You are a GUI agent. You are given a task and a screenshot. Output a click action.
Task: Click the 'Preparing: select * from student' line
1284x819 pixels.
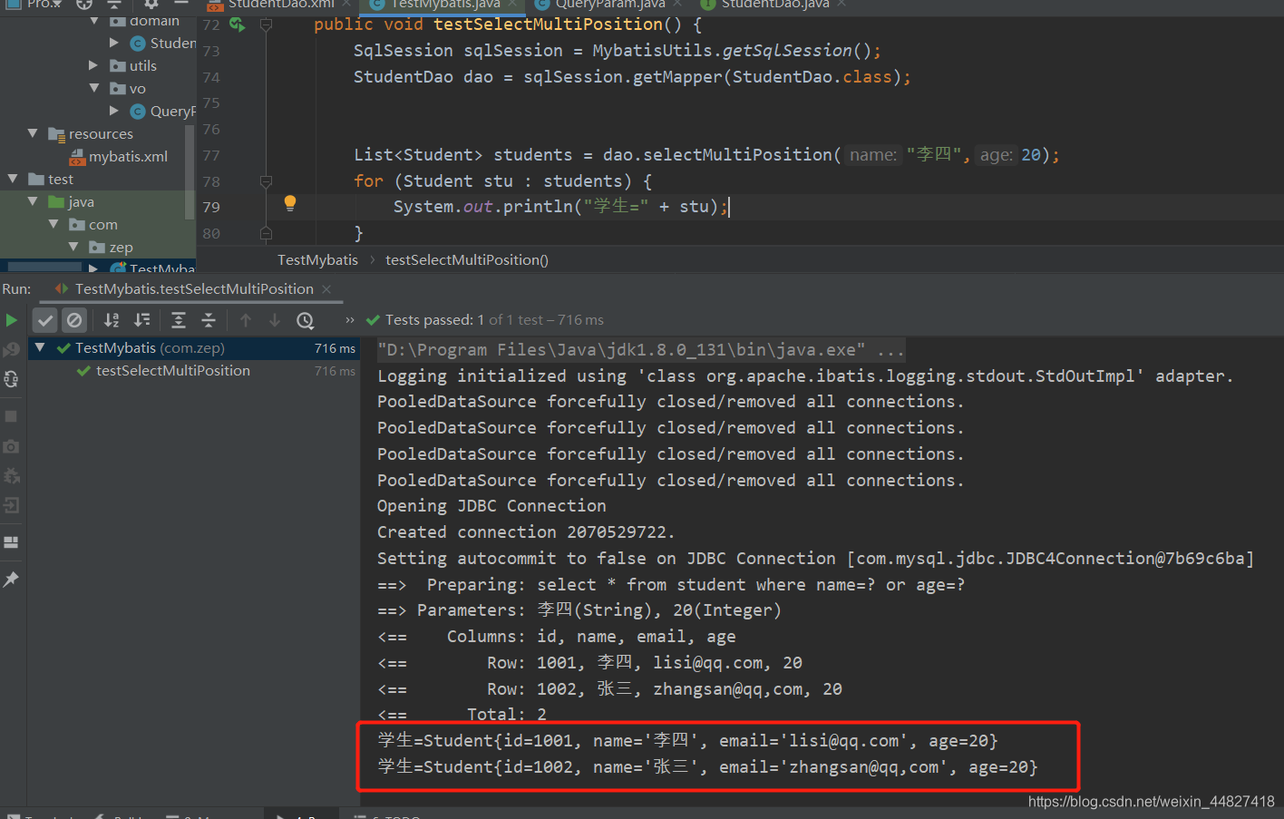coord(671,585)
